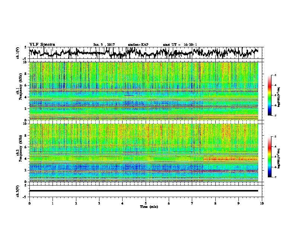295x228 pixels.
Task: Click the "5" volt tick of ch.1(V) panel
Action: (x=25, y=47)
